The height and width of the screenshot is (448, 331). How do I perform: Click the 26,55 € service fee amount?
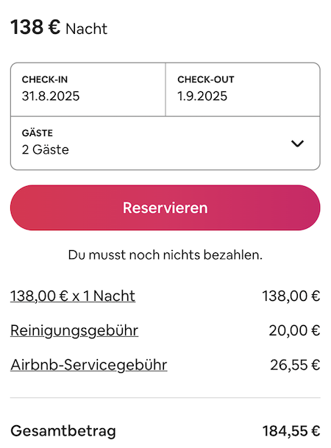[x=295, y=365]
